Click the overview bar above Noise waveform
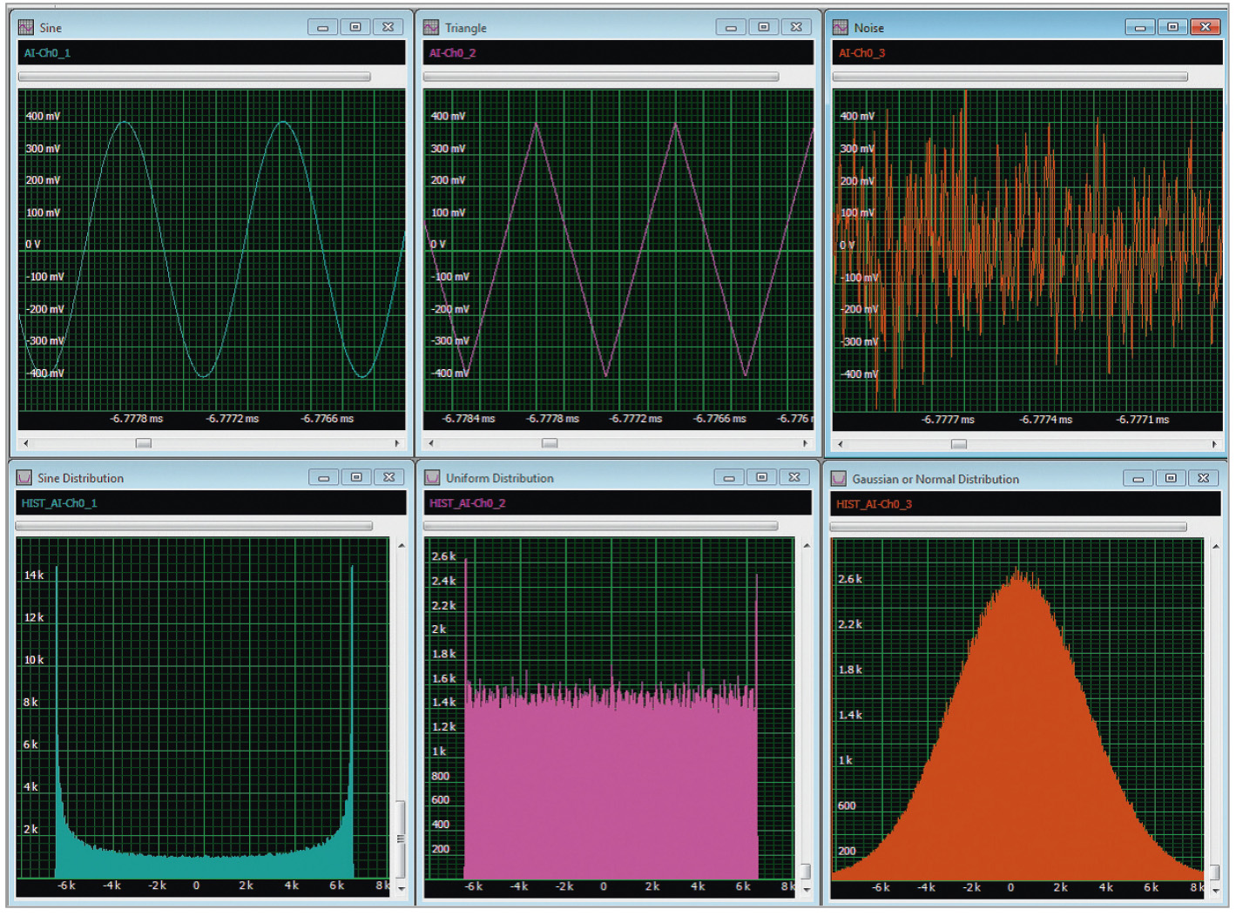The width and height of the screenshot is (1236, 916). (1010, 77)
